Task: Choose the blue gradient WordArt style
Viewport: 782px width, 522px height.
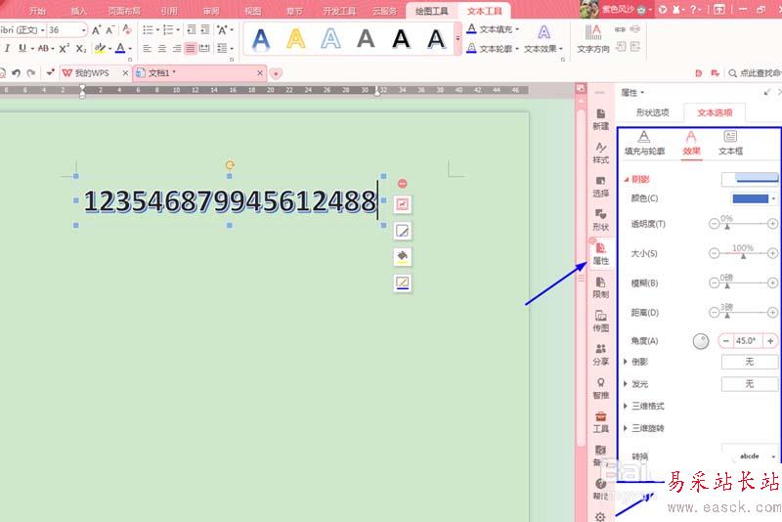Action: 261,39
